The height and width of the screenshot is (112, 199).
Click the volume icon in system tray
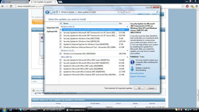tap(191, 110)
